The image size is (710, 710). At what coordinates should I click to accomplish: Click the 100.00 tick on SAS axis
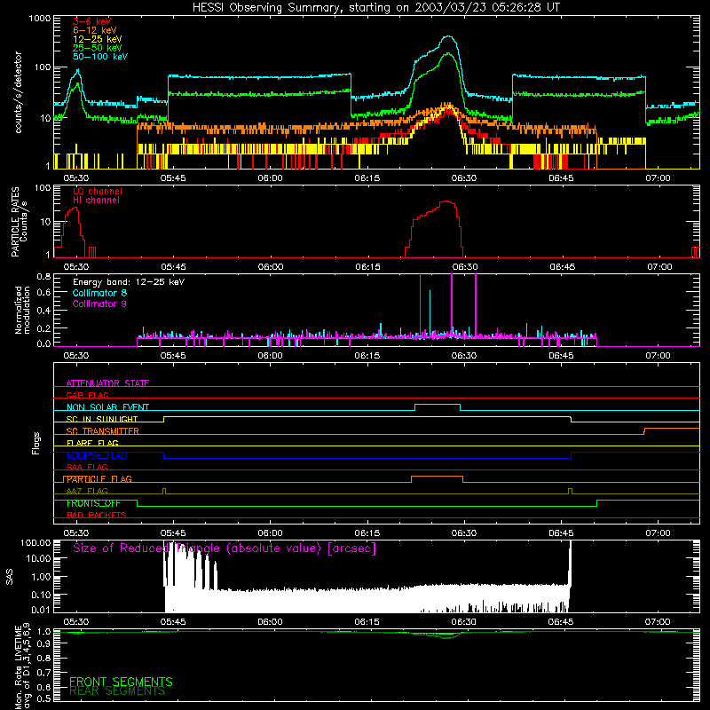(x=35, y=542)
